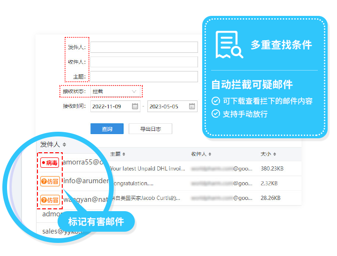Open the end date calendar icon
337x256 pixels.
(x=192, y=107)
